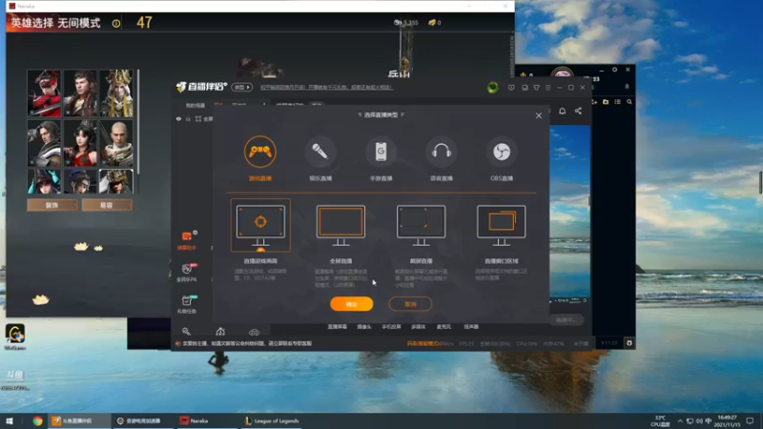The width and height of the screenshot is (763, 429).
Task: Click the list view icon in right black window
Action: 617,102
